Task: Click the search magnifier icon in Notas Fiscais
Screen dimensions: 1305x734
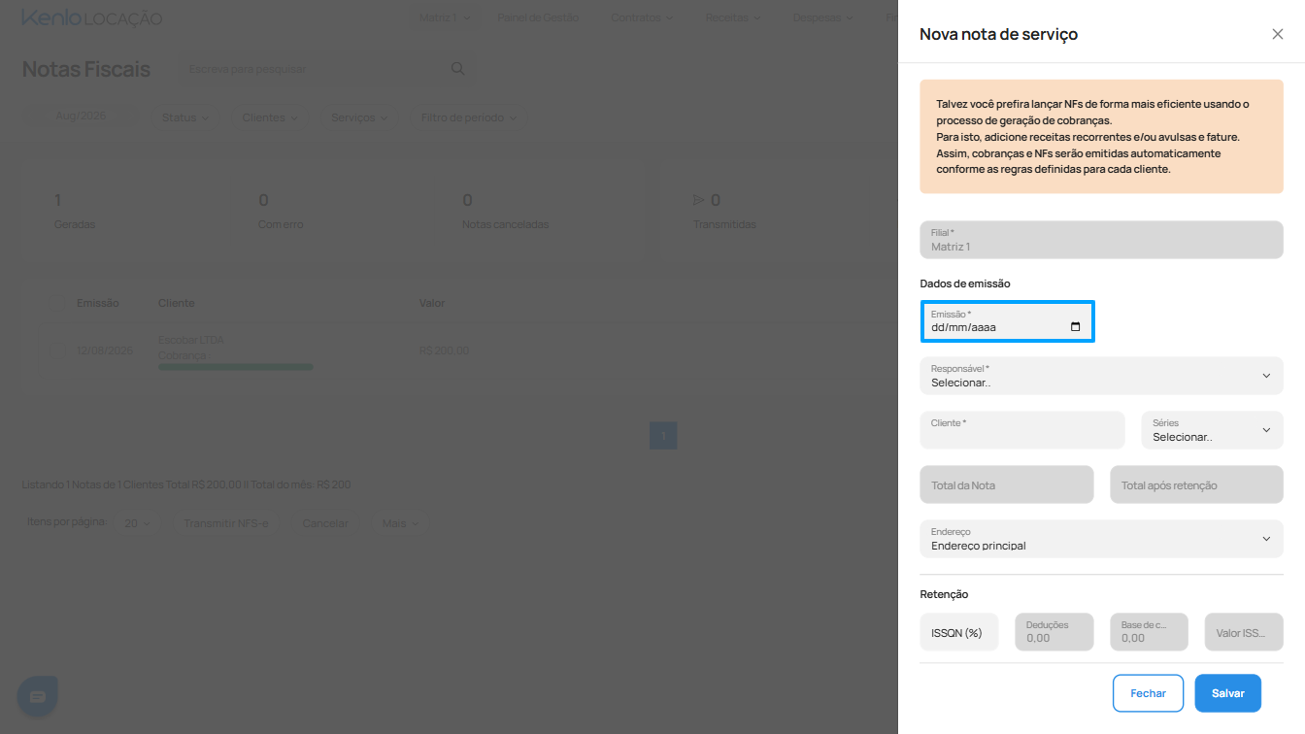Action: tap(458, 69)
